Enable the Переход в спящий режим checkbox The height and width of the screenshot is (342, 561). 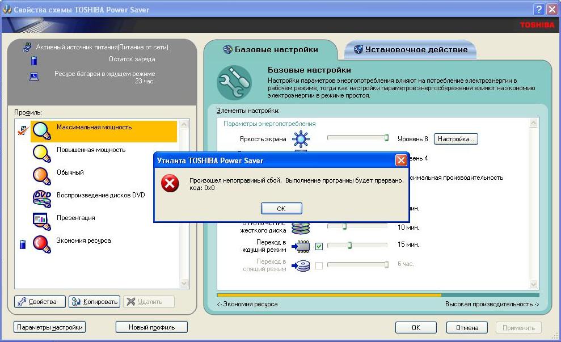tap(319, 265)
